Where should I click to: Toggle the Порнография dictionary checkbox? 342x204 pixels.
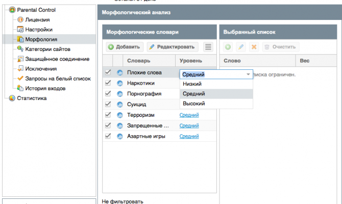pyautogui.click(x=108, y=94)
